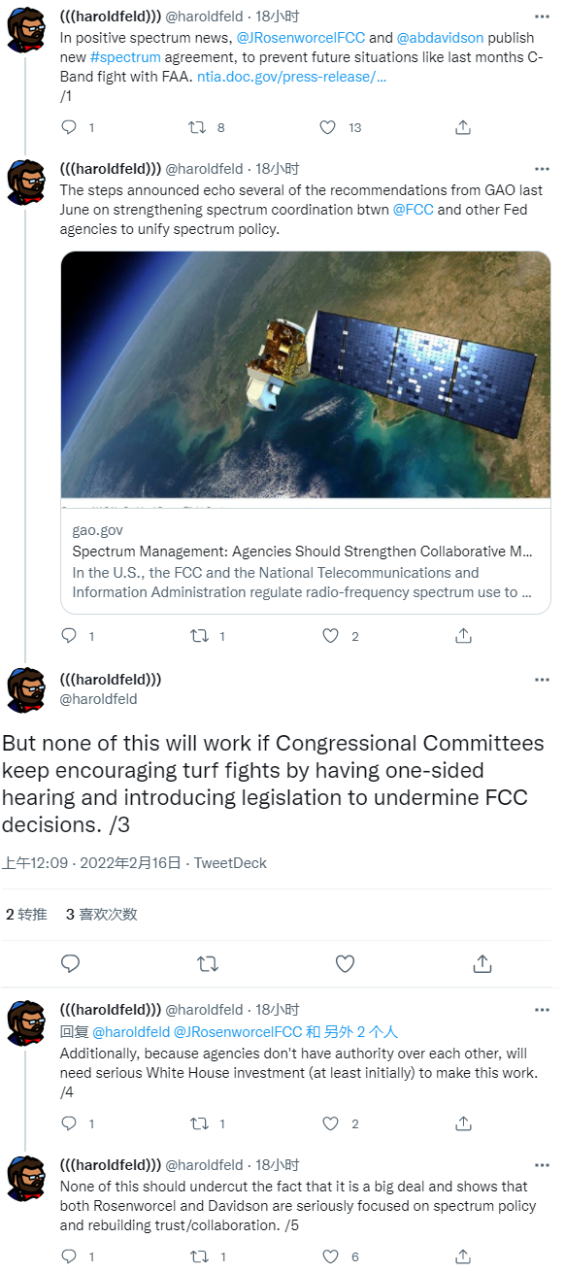Like the main tweet about Congressional Committees
Image resolution: width=565 pixels, height=1272 pixels.
345,963
